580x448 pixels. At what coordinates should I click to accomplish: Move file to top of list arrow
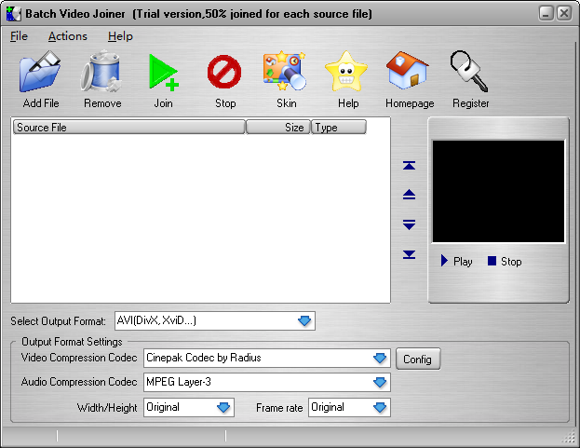(409, 166)
